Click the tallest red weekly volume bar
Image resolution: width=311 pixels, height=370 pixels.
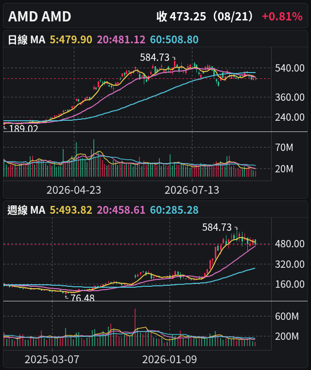point(135,328)
